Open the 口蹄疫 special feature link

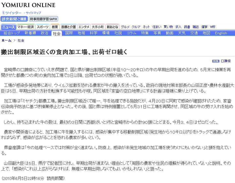pyautogui.click(x=226, y=61)
